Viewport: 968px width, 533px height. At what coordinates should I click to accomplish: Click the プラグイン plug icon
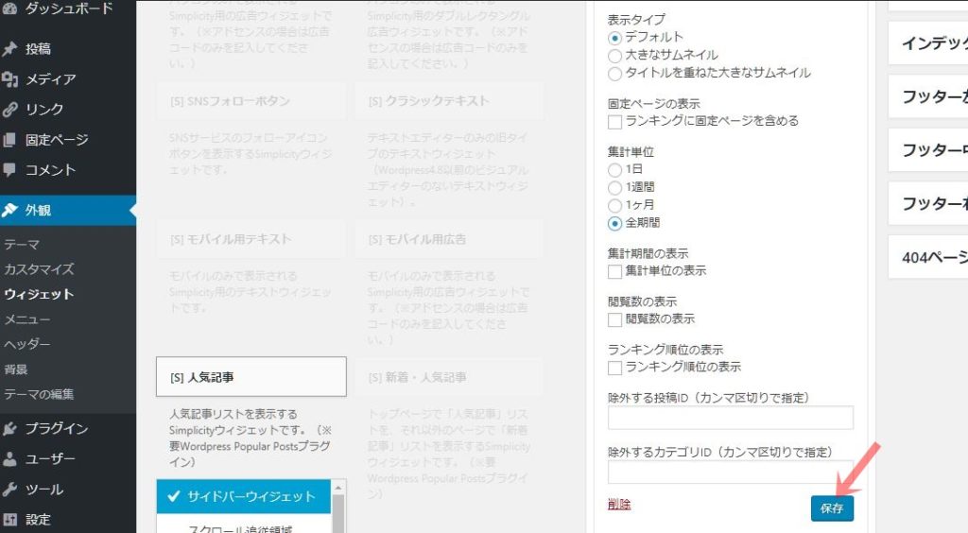(10, 429)
